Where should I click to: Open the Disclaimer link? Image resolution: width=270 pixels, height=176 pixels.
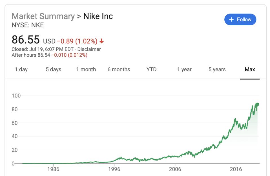click(89, 49)
